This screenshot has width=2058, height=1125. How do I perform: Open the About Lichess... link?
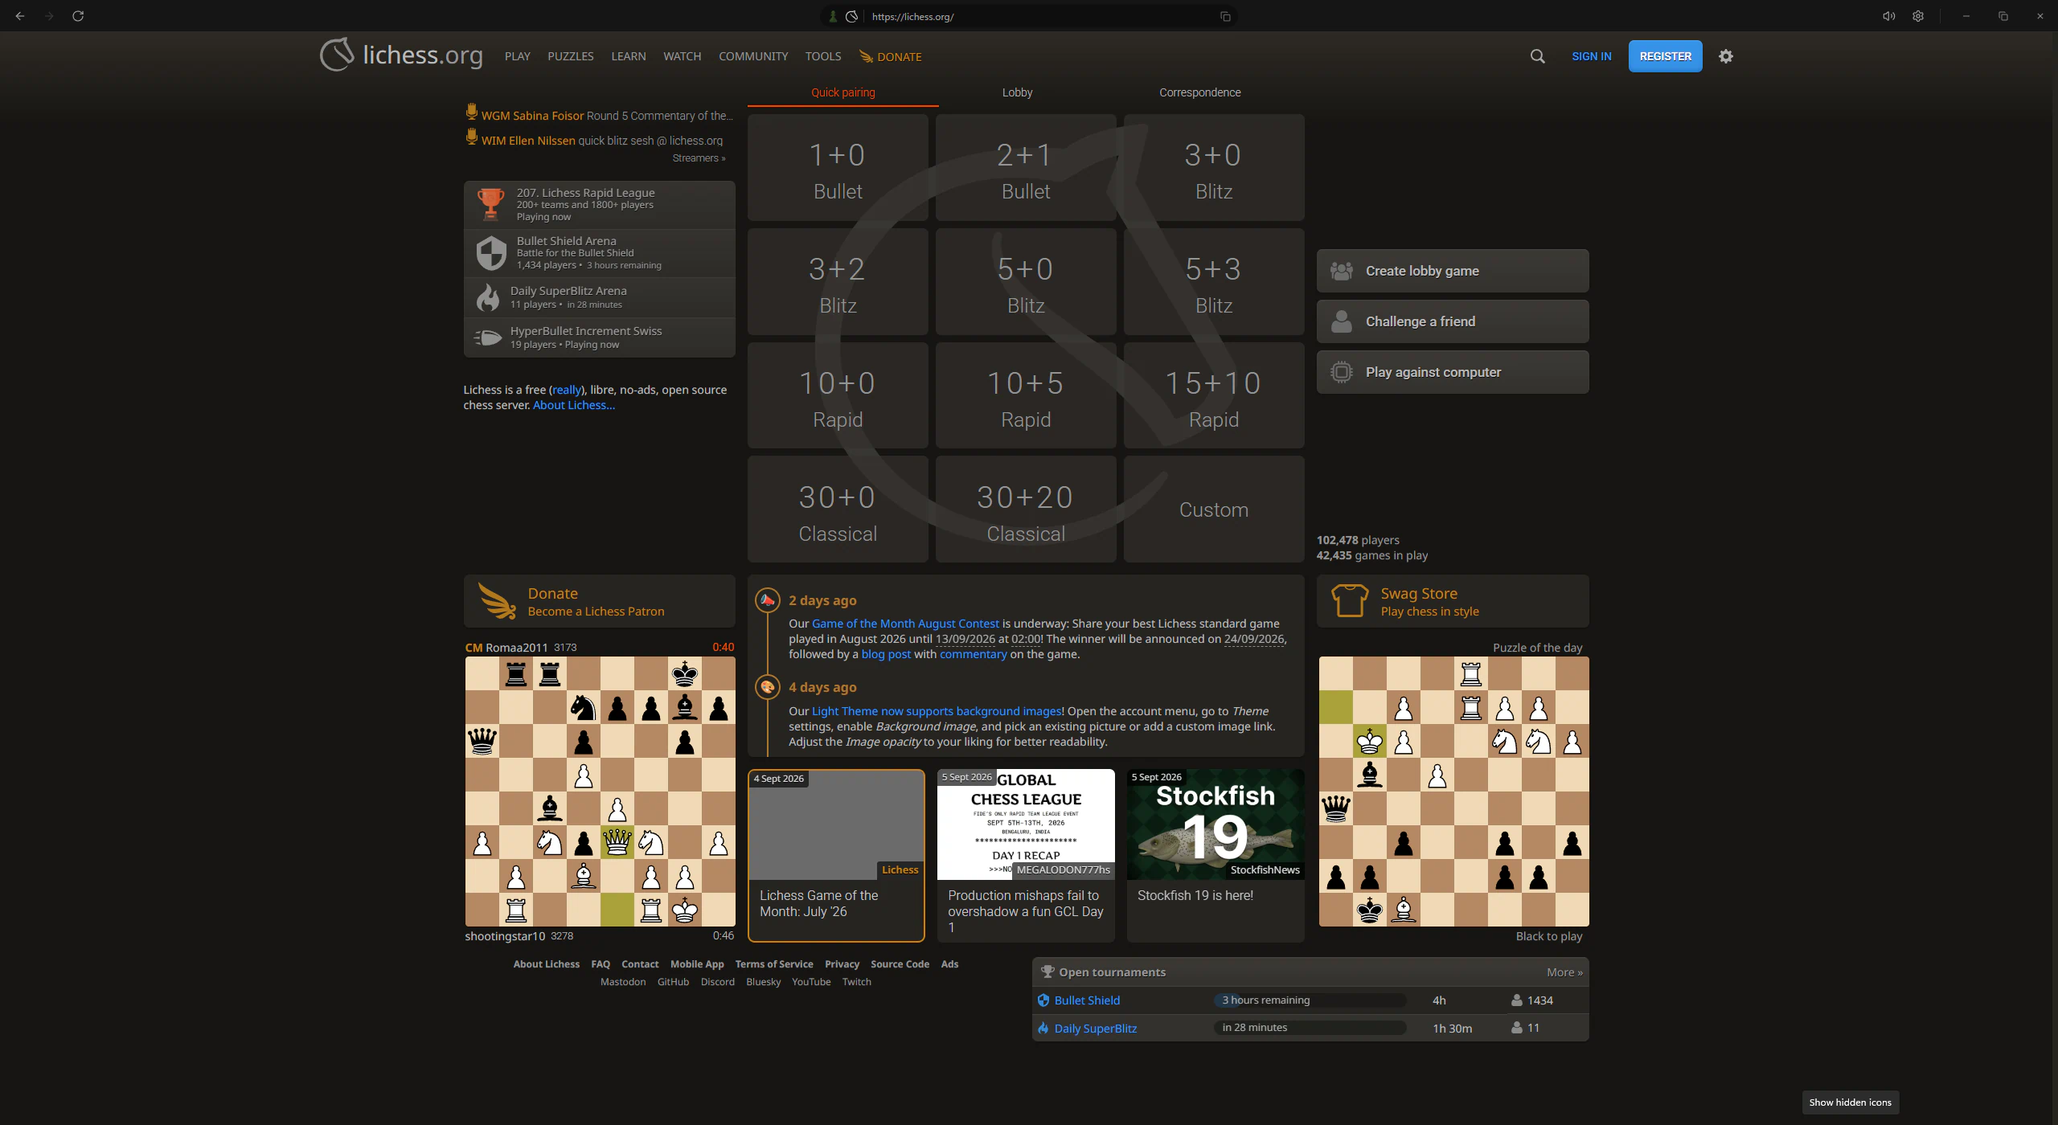coord(573,405)
